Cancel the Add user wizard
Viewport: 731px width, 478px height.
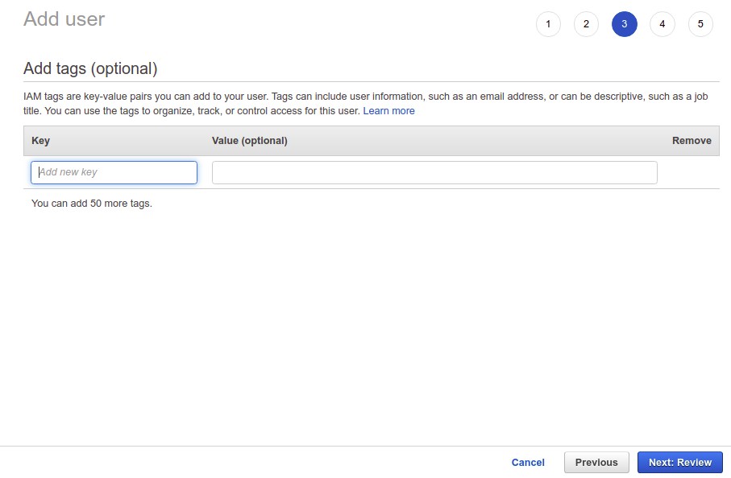coord(528,463)
